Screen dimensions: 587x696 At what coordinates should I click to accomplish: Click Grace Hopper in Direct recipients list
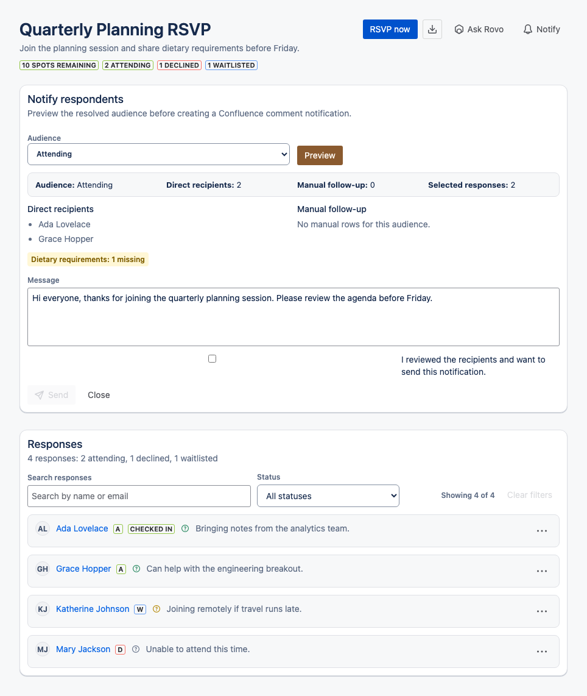[66, 240]
